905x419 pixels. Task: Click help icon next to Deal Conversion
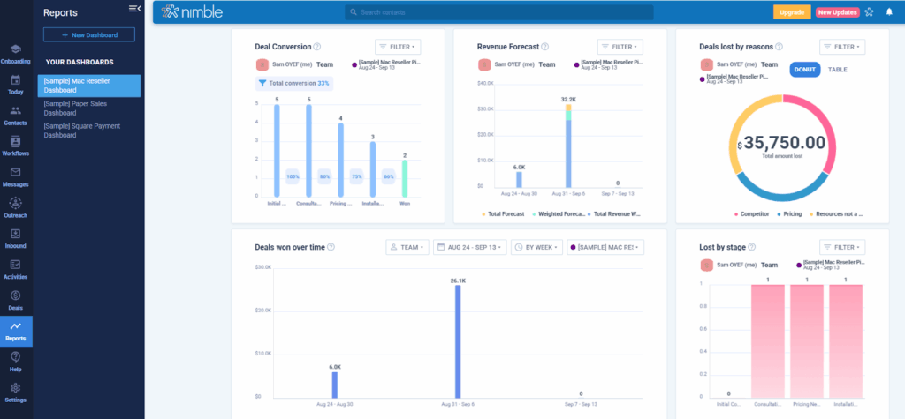tap(317, 47)
